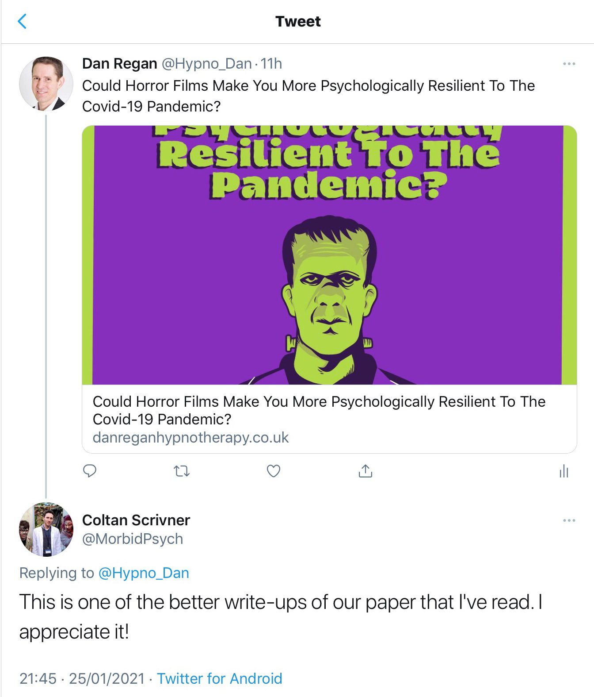Open Dan Regan's profile via name
The height and width of the screenshot is (697, 594).
click(119, 64)
